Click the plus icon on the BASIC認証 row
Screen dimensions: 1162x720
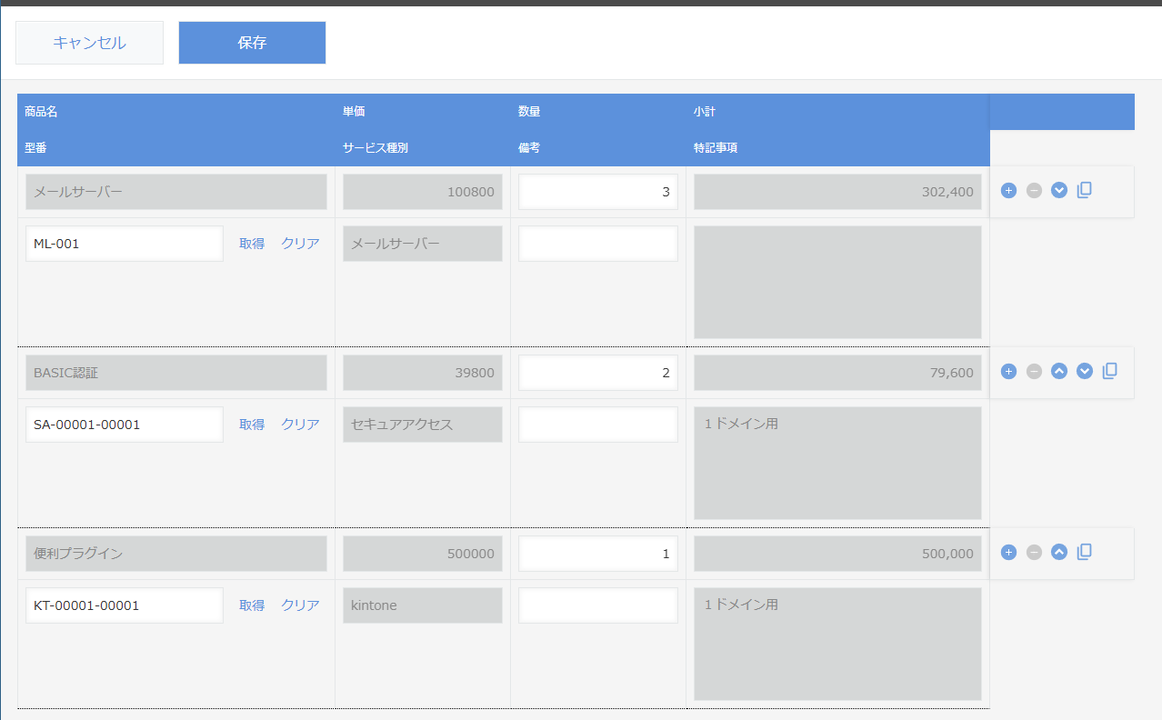coord(1008,372)
